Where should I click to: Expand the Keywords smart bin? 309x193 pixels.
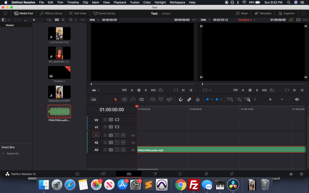click(3, 153)
